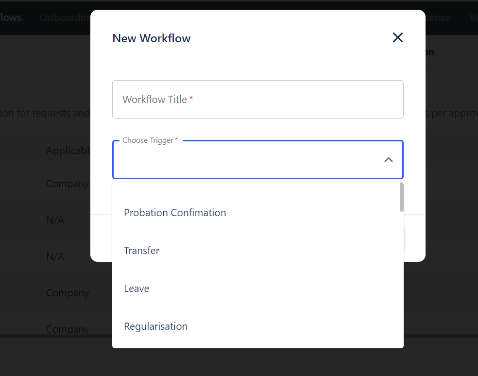Click the Workflow Title input field

click(258, 100)
